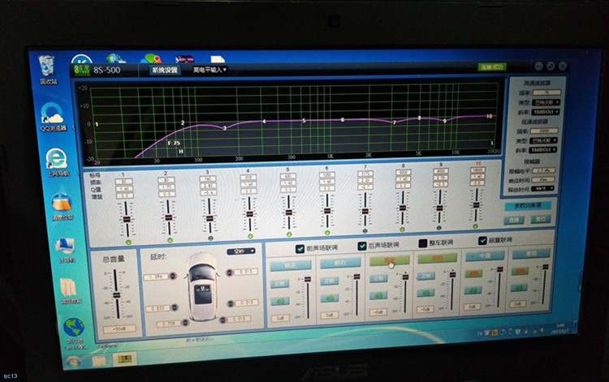Screen dimensions: 609x382
Task: Click EQ point 7 on the response curve
Action: pos(394,122)
